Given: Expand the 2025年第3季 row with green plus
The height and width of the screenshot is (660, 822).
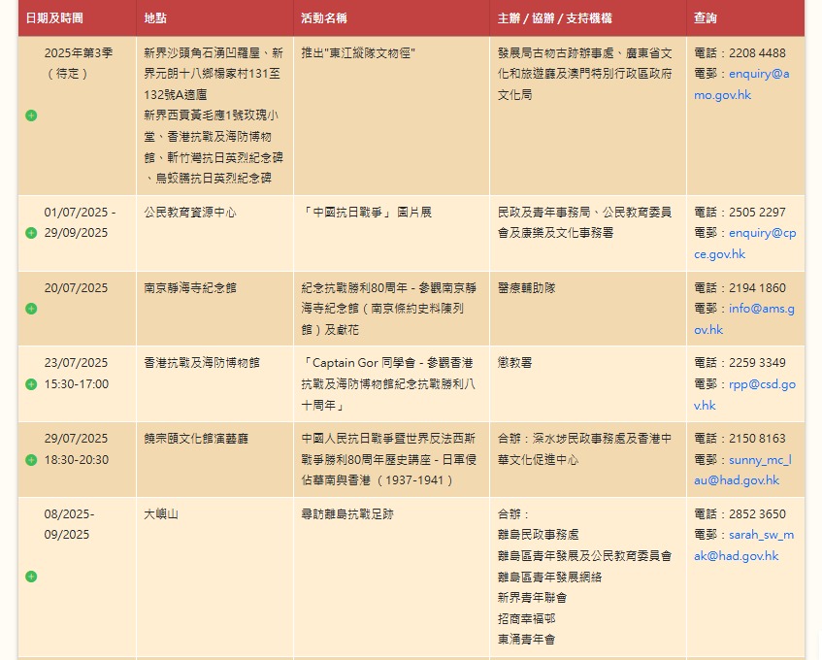Looking at the screenshot, I should pos(31,115).
